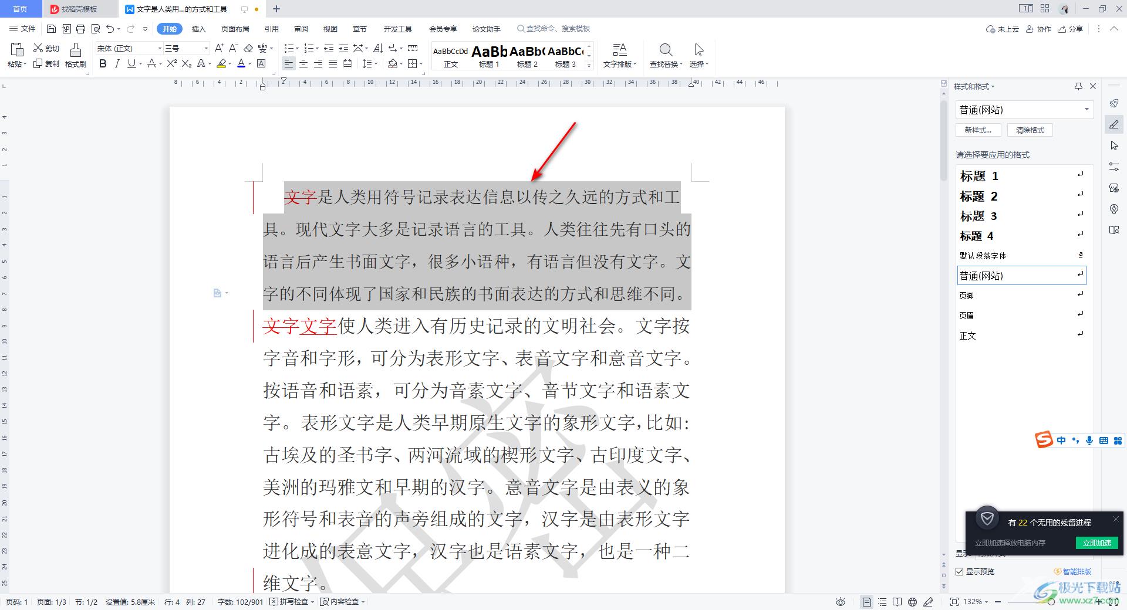Cut the selected text
The image size is (1127, 610).
click(46, 48)
